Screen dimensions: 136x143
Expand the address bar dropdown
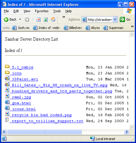[x=115, y=19]
